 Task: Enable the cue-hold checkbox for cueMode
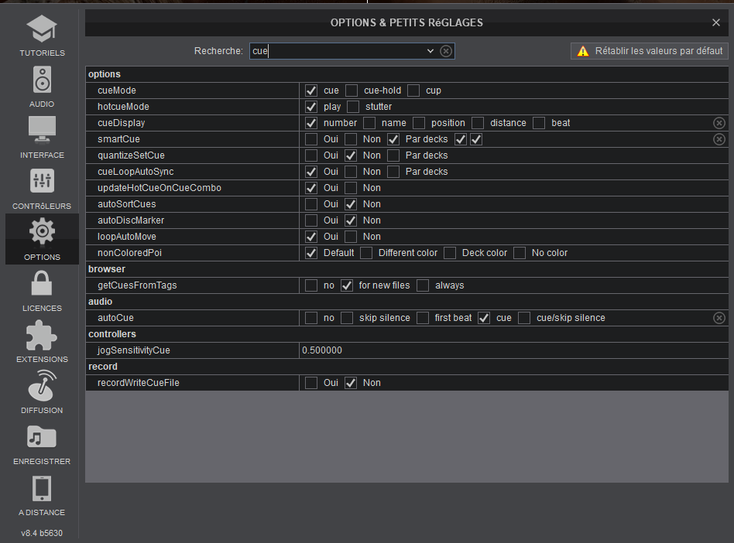point(352,90)
